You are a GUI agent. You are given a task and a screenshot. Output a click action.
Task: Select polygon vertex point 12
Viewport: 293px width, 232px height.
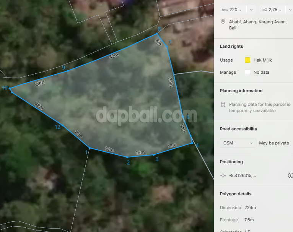(63, 126)
